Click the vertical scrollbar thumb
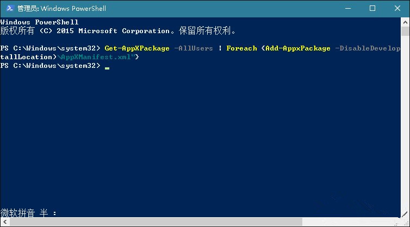Image resolution: width=410 pixels, height=227 pixels. 405,31
